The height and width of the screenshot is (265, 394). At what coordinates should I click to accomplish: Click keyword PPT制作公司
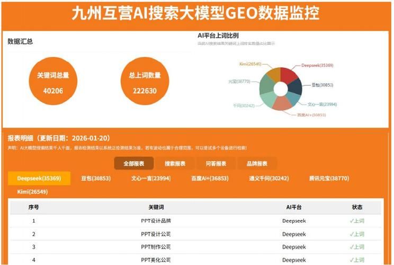pyautogui.click(x=156, y=247)
